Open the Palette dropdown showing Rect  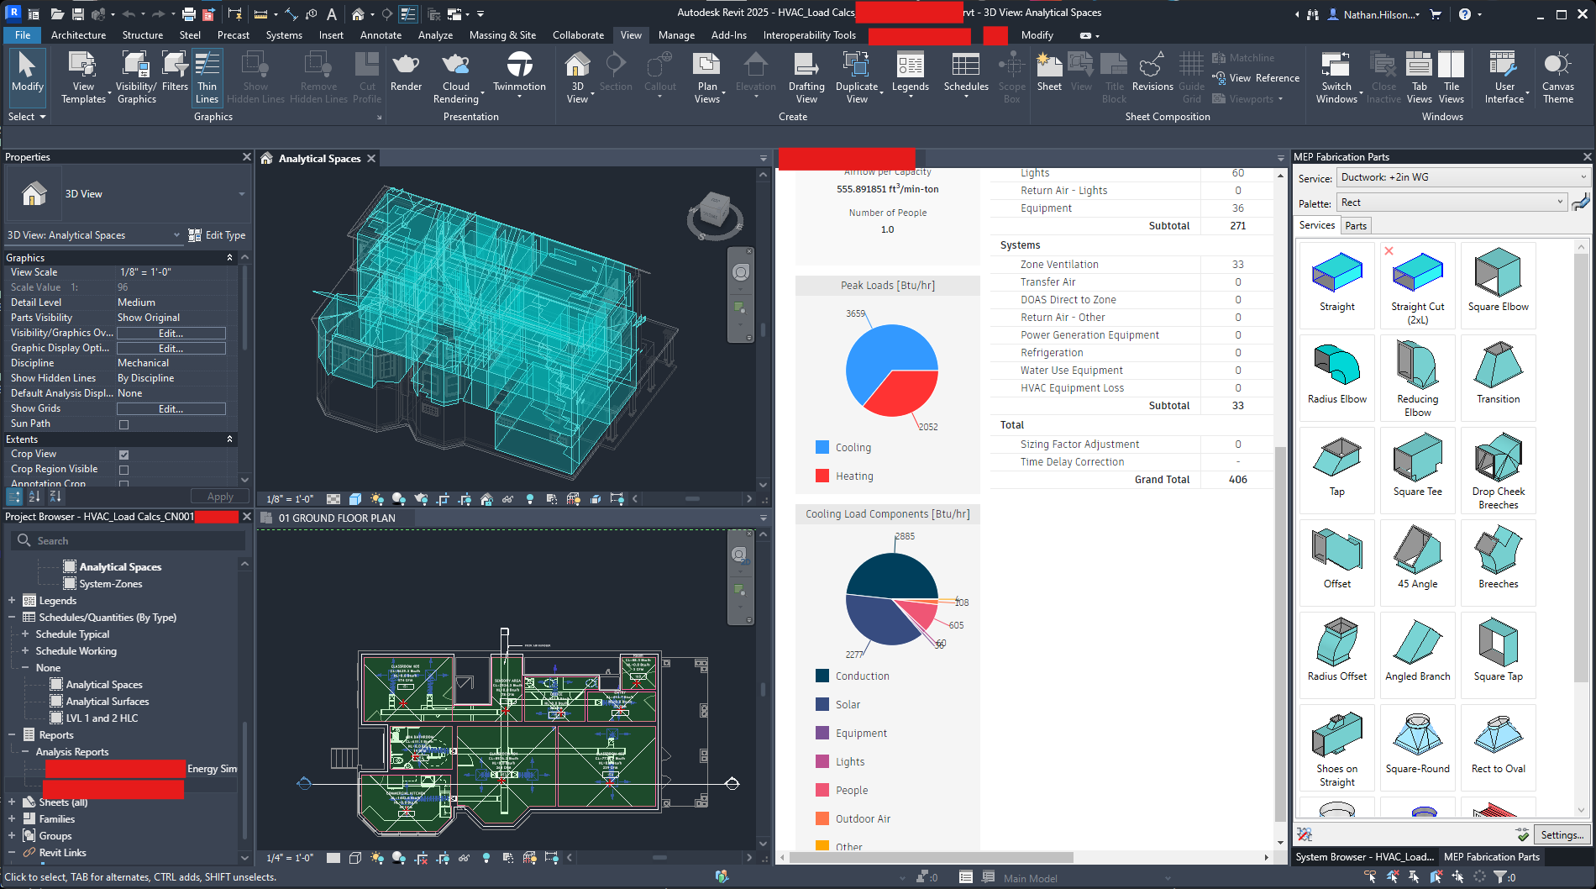[x=1451, y=203]
